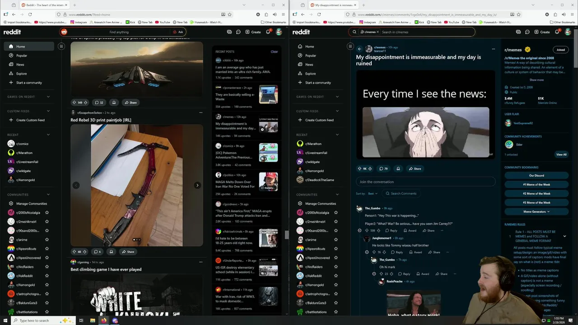The image size is (578, 325).
Task: Click Show more under r/memes description
Action: click(x=536, y=80)
